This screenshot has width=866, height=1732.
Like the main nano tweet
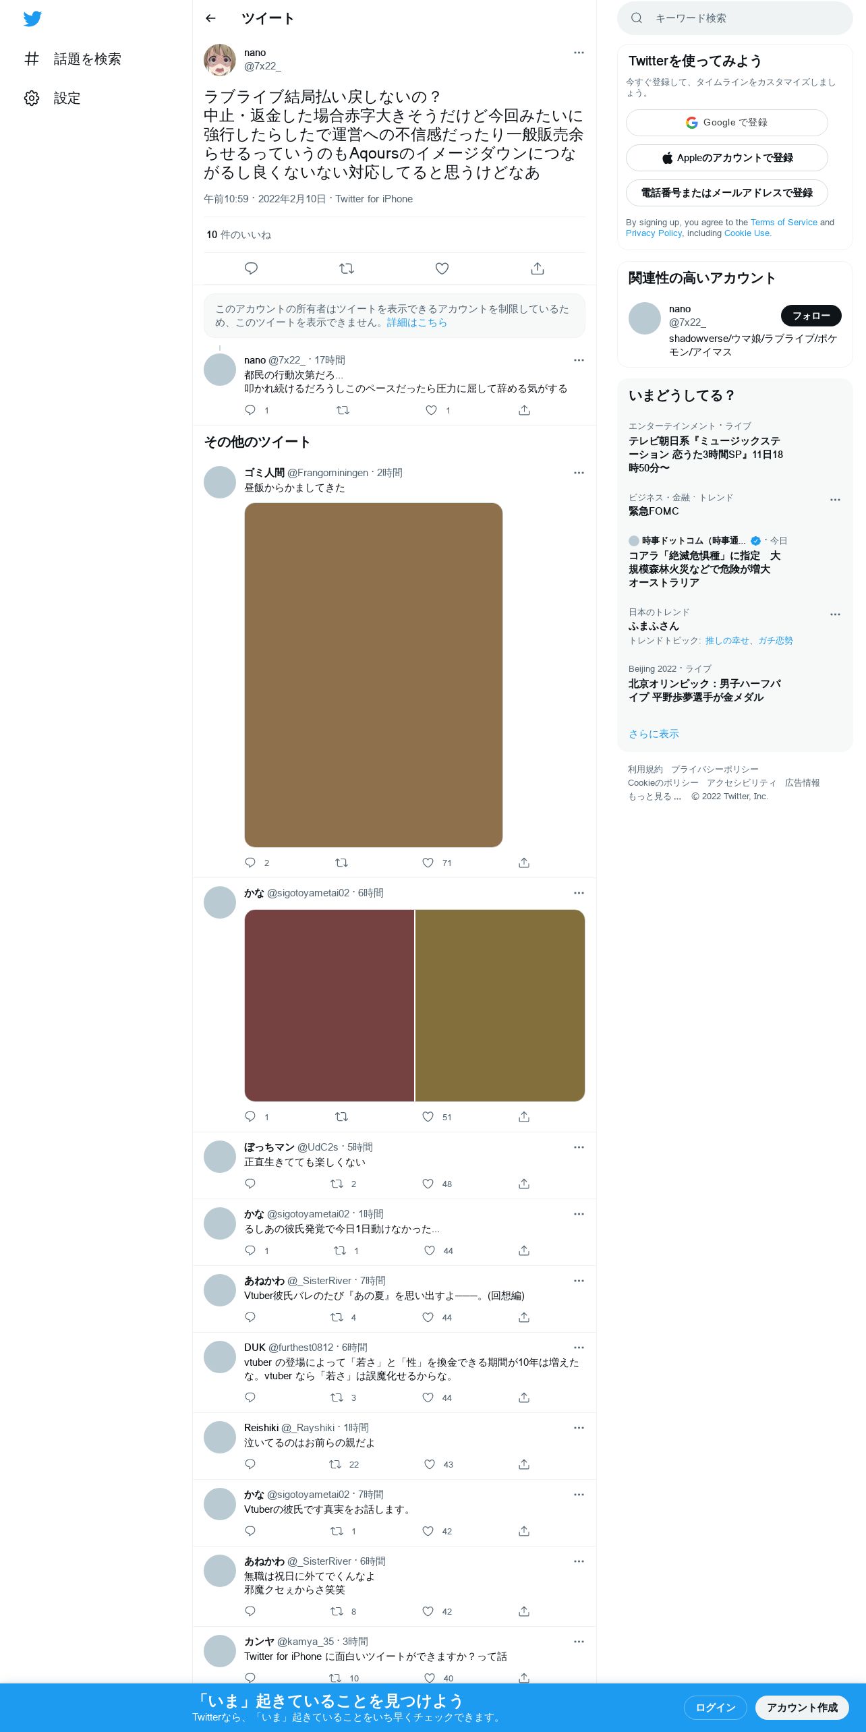click(x=442, y=268)
